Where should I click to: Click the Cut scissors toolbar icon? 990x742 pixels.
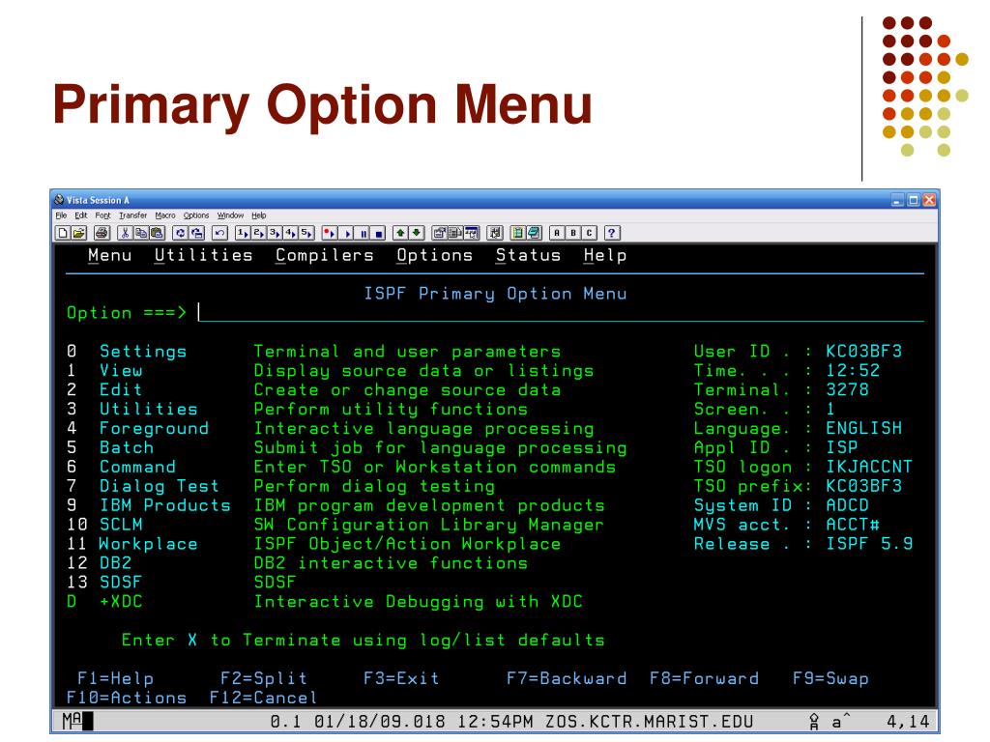click(125, 234)
